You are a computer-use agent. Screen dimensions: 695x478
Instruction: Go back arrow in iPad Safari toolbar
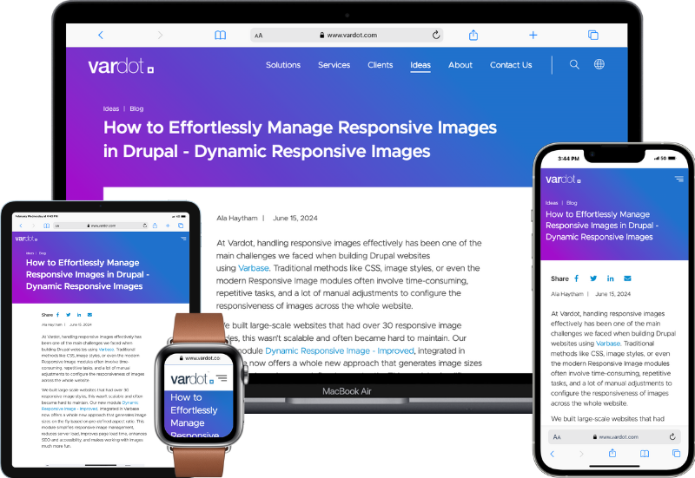[x=20, y=226]
